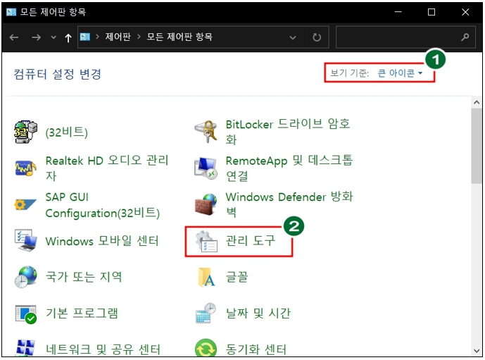Open the 기본 프로그램 link
The image size is (485, 360).
click(82, 313)
